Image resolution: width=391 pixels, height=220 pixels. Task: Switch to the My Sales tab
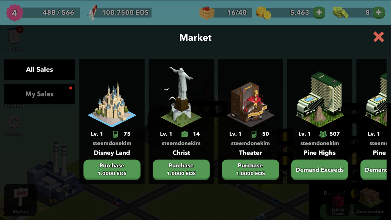pos(39,94)
